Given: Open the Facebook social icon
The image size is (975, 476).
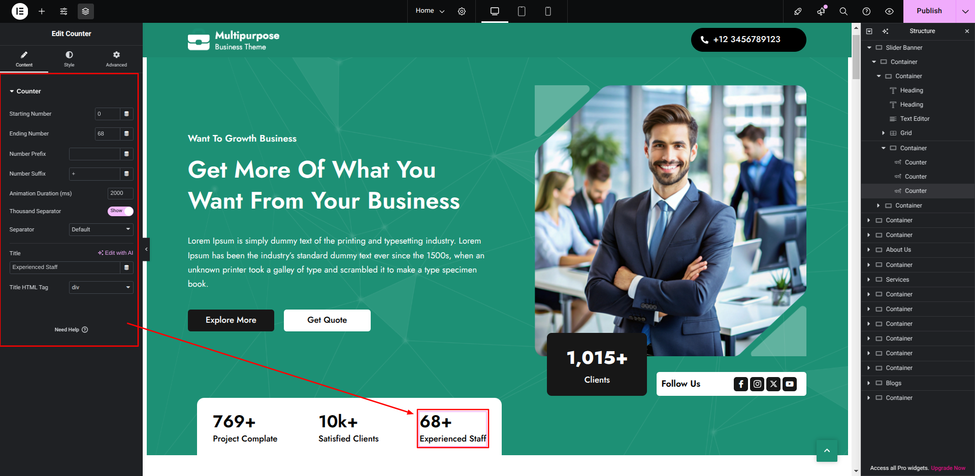Looking at the screenshot, I should (741, 384).
